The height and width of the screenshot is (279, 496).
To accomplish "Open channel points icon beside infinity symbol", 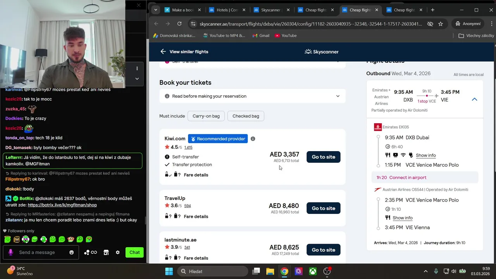I will click(x=87, y=252).
